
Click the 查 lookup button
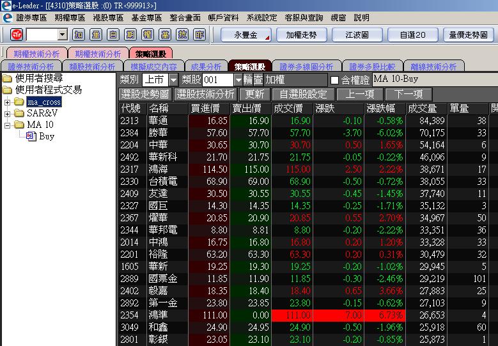click(x=258, y=80)
